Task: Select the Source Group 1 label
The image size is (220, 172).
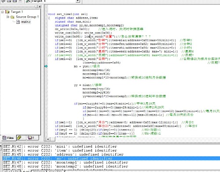Action: tap(27, 17)
